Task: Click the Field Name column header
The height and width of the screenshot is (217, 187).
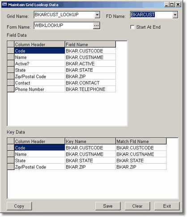Action: (90, 44)
